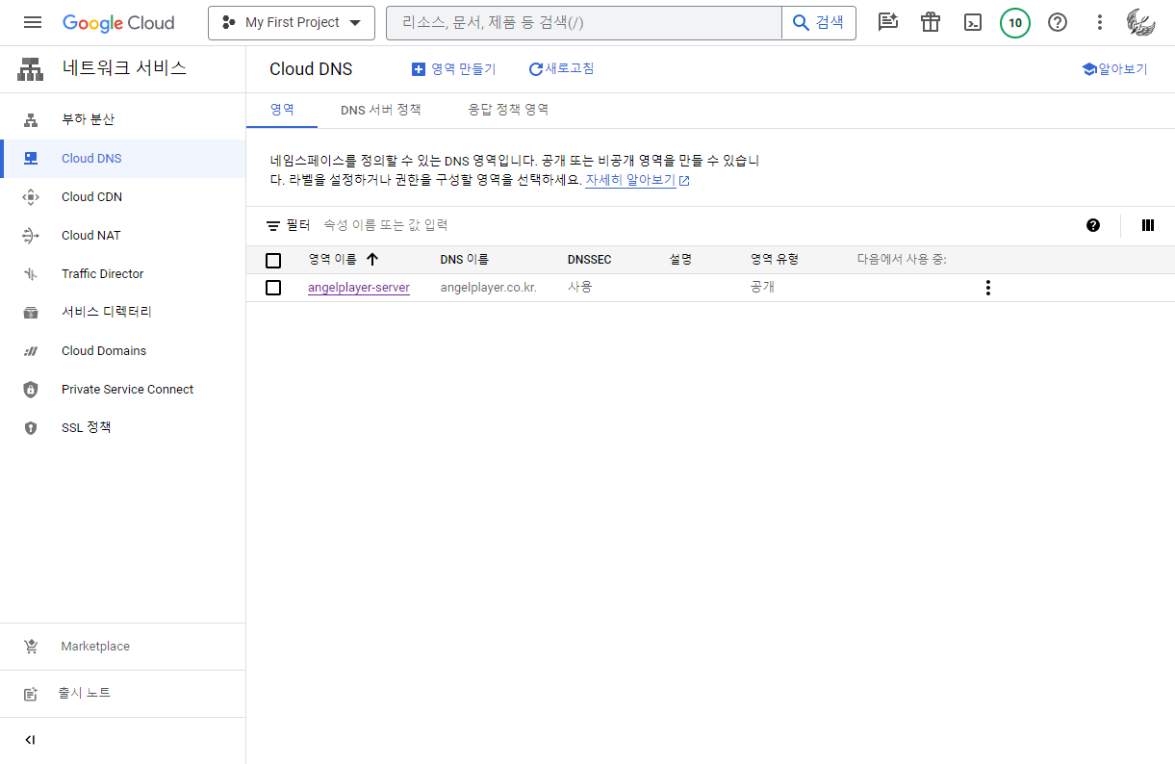1175x764 pixels.
Task: Click the 영역 유형 column header
Action: 775,260
